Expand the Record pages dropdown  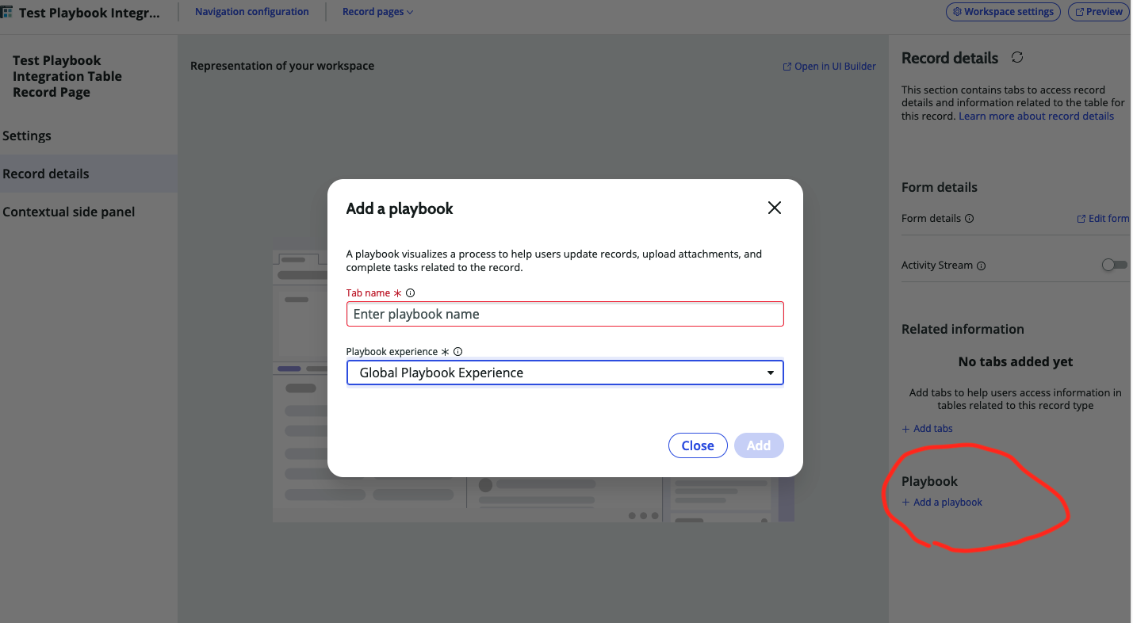tap(377, 11)
